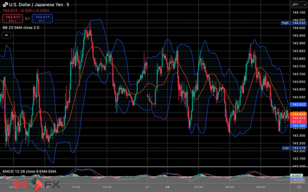This screenshot has width=308, height=192.
Task: Click the blue 143.366 lower band tag
Action: tap(299, 126)
